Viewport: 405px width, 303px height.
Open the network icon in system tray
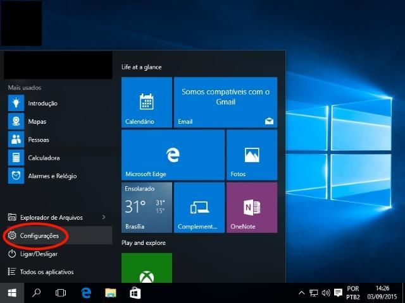(314, 293)
